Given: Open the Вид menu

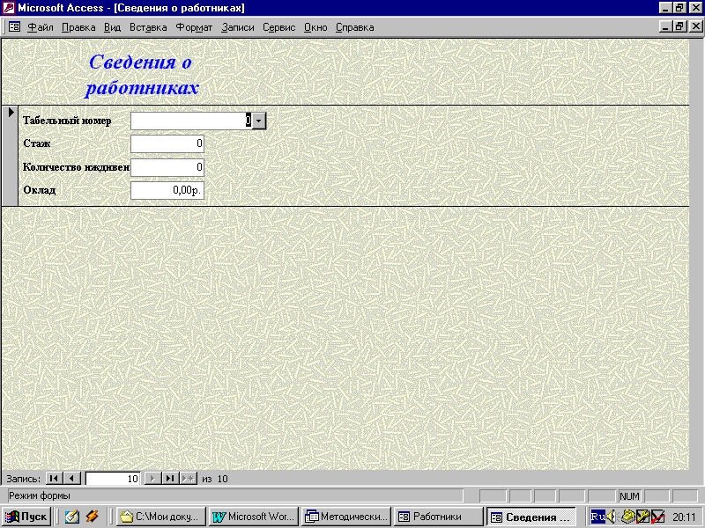Looking at the screenshot, I should [x=113, y=27].
